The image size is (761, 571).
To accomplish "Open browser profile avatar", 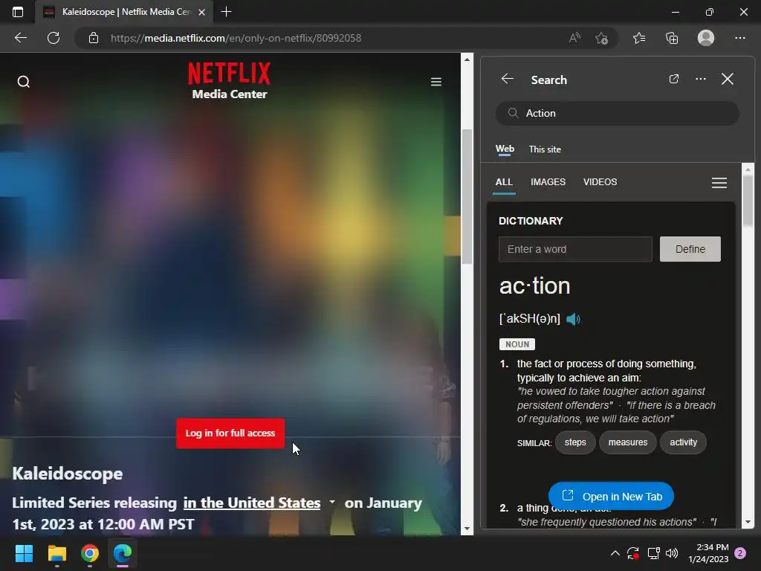I will coord(706,38).
